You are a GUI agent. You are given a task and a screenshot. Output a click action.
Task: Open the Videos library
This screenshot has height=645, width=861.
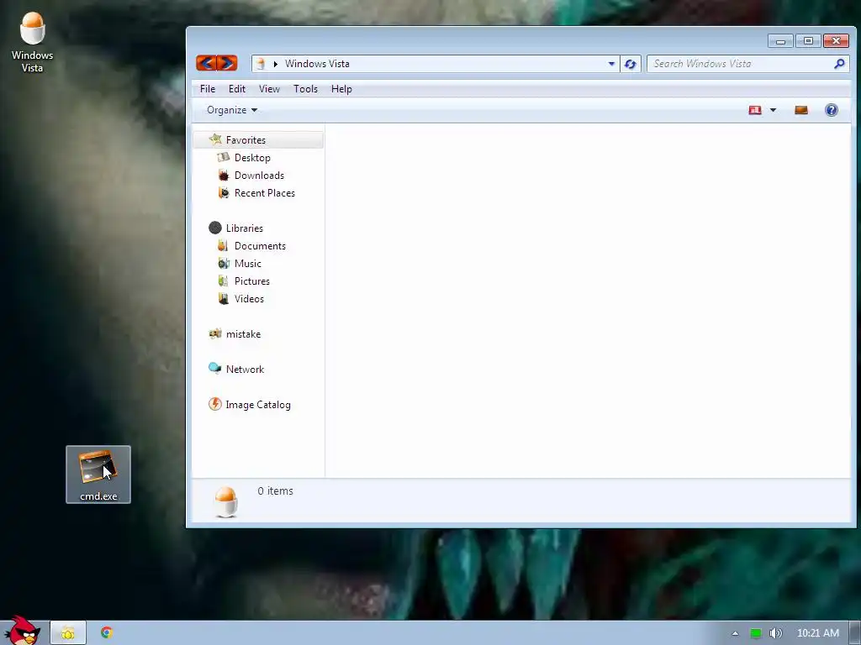tap(249, 298)
